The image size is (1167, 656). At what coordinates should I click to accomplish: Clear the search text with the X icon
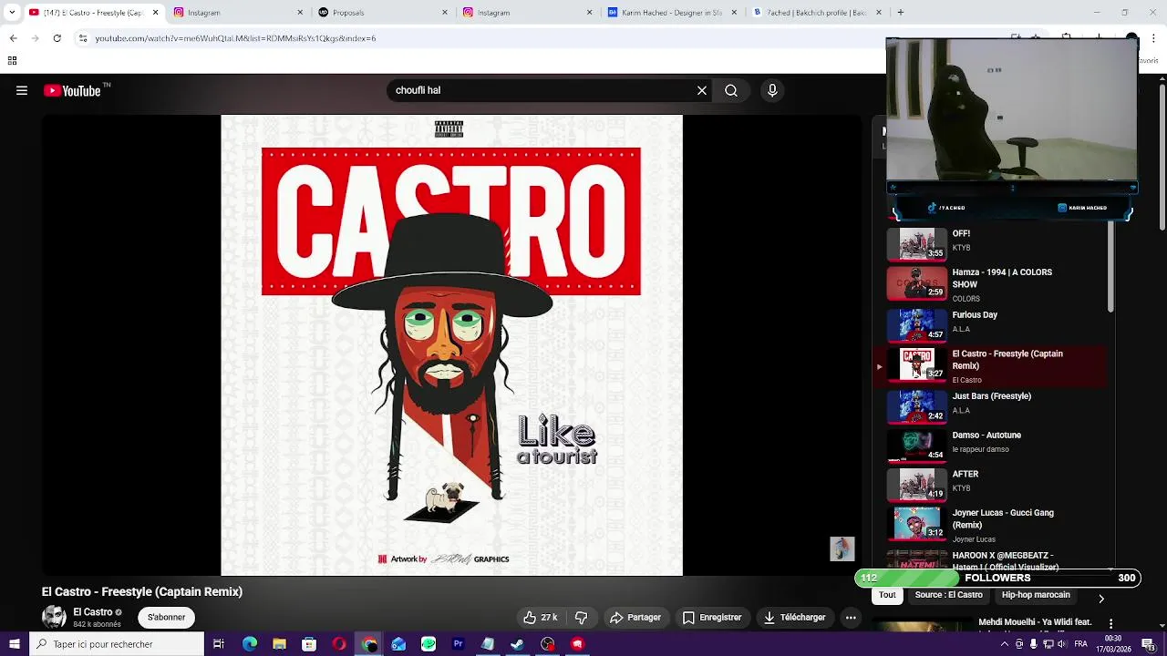click(x=702, y=90)
